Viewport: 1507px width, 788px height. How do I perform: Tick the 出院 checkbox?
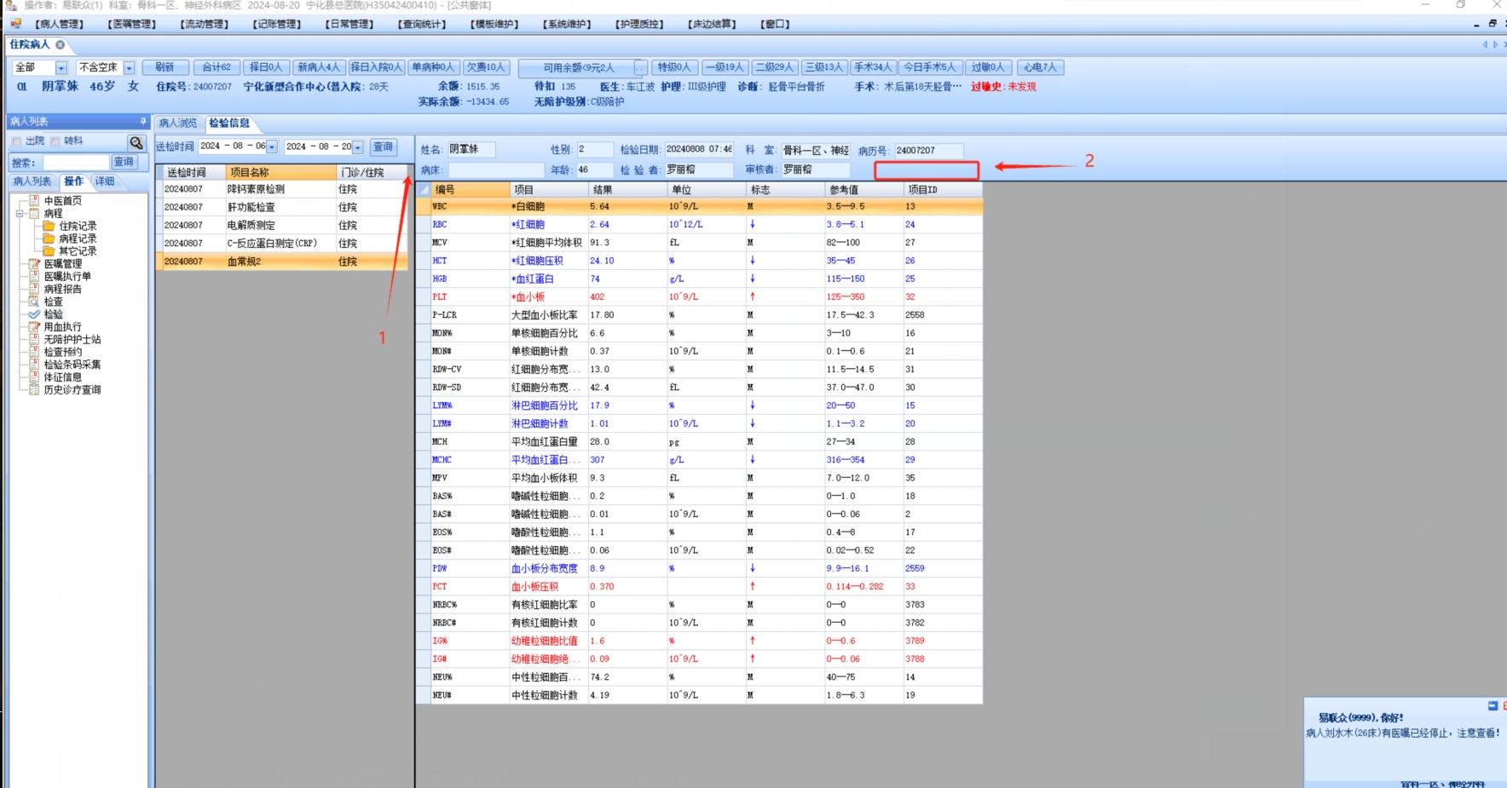click(x=17, y=141)
